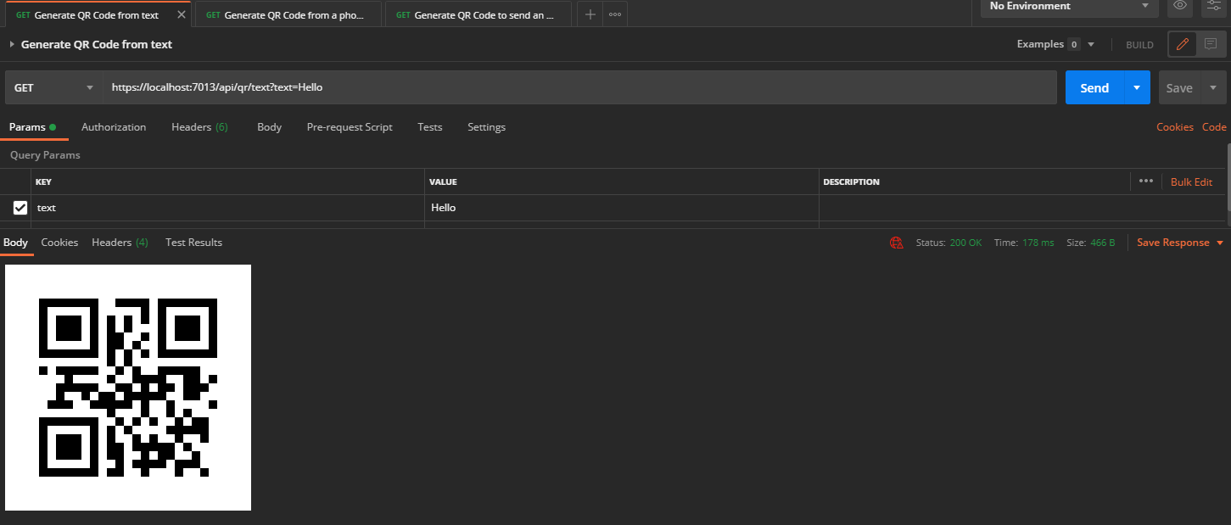Click the 'Hello' value cell
1231x525 pixels.
click(x=622, y=208)
